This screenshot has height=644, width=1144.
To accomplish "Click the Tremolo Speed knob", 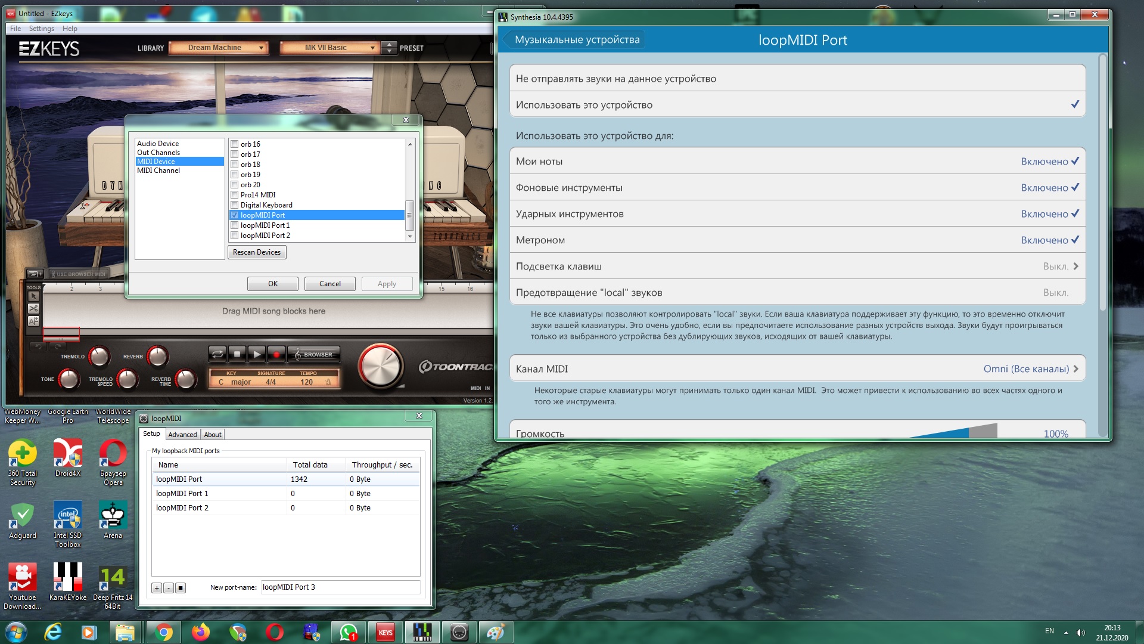I will [128, 379].
